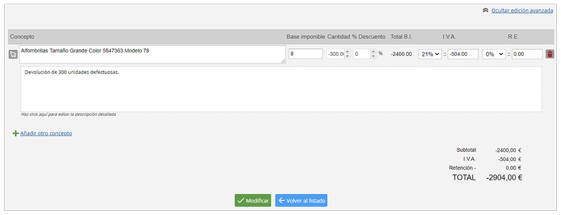Click the Añadir otro concepto link
The image size is (561, 215).
click(x=46, y=133)
